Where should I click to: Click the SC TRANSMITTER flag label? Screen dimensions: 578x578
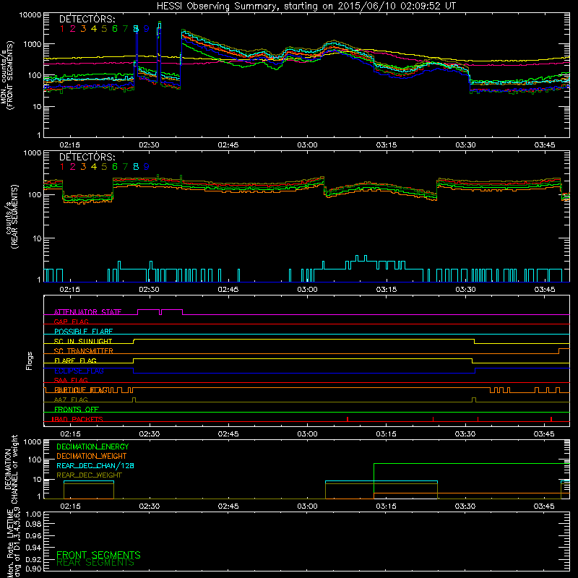point(83,350)
